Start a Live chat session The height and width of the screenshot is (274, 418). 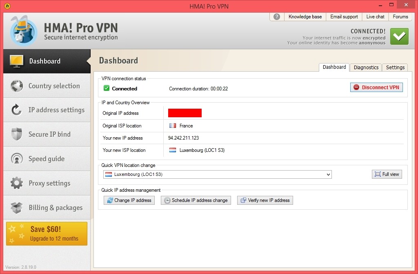(x=375, y=17)
